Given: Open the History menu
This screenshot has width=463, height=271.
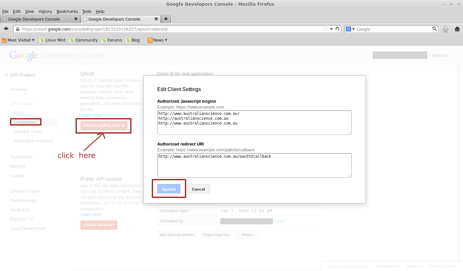Looking at the screenshot, I should [45, 12].
